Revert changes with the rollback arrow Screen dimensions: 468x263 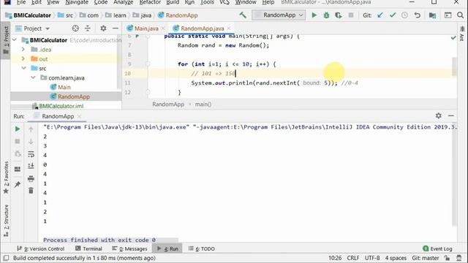(x=418, y=15)
